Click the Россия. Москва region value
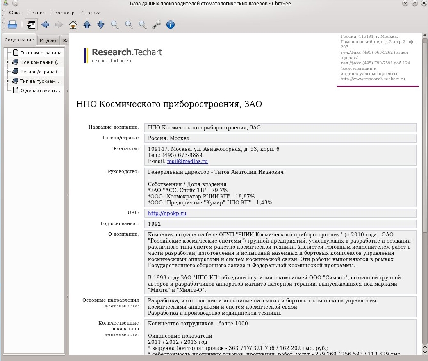The width and height of the screenshot is (428, 361). pos(168,138)
